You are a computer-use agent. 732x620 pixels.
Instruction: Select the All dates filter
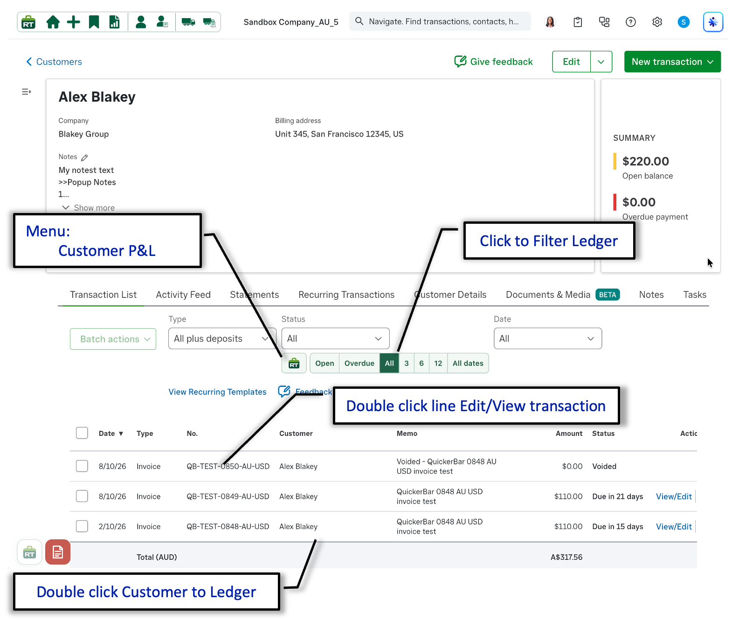[468, 364]
